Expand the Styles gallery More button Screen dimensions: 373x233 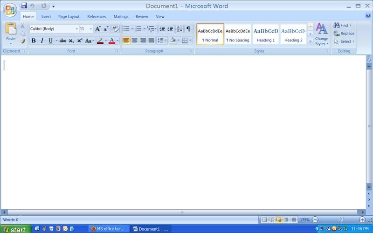point(310,41)
